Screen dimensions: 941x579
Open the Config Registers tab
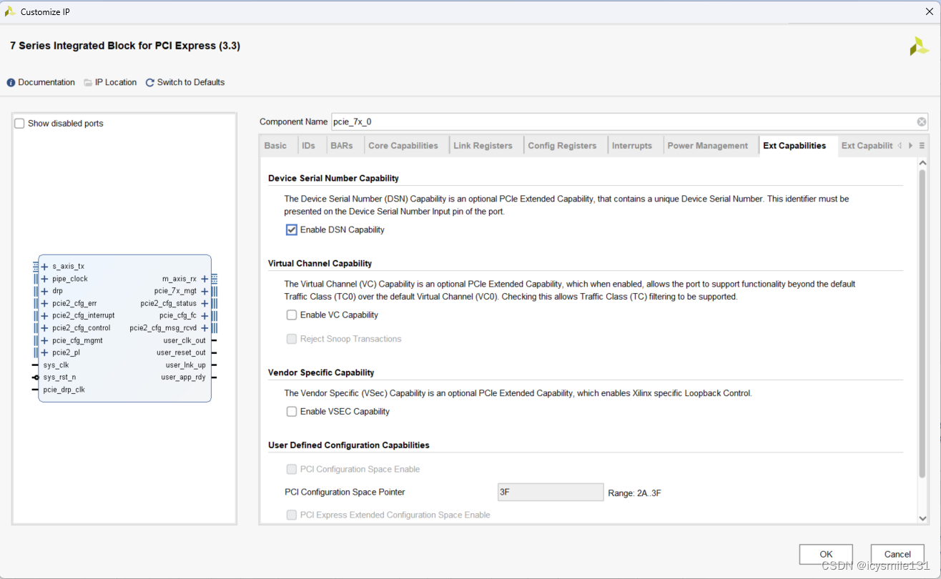(x=562, y=146)
